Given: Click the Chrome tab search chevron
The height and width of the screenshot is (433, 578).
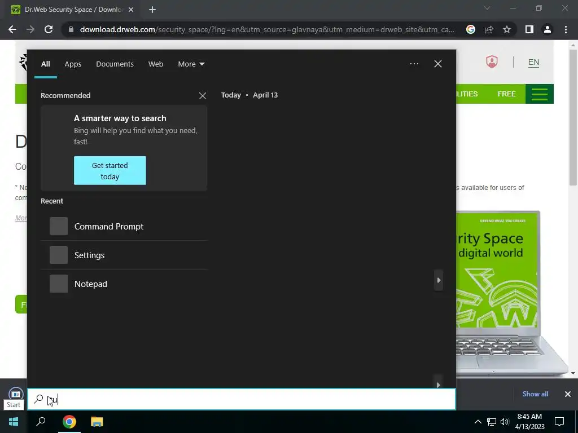Looking at the screenshot, I should [487, 8].
